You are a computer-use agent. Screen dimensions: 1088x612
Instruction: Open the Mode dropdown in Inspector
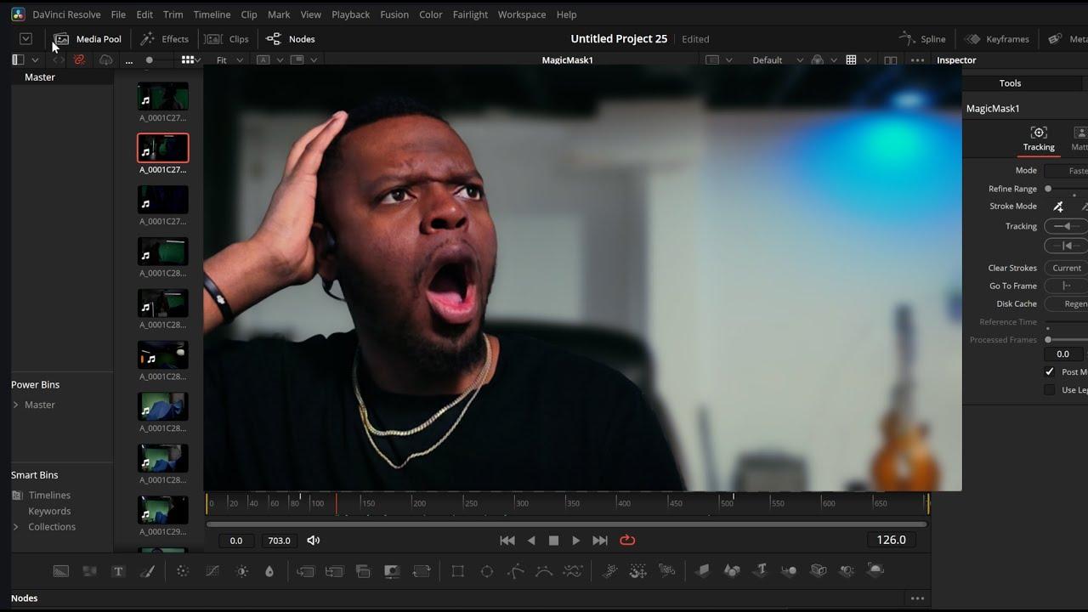click(x=1067, y=171)
